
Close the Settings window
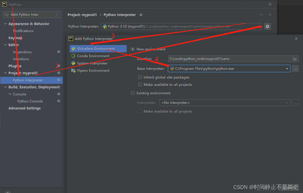270,4
